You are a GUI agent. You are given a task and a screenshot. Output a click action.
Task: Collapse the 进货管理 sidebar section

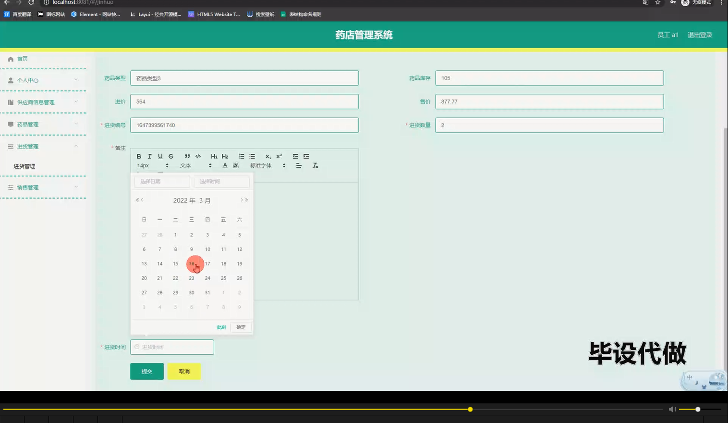(x=43, y=147)
